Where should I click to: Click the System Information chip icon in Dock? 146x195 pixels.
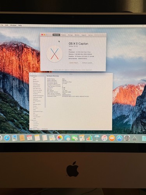pos(135,138)
